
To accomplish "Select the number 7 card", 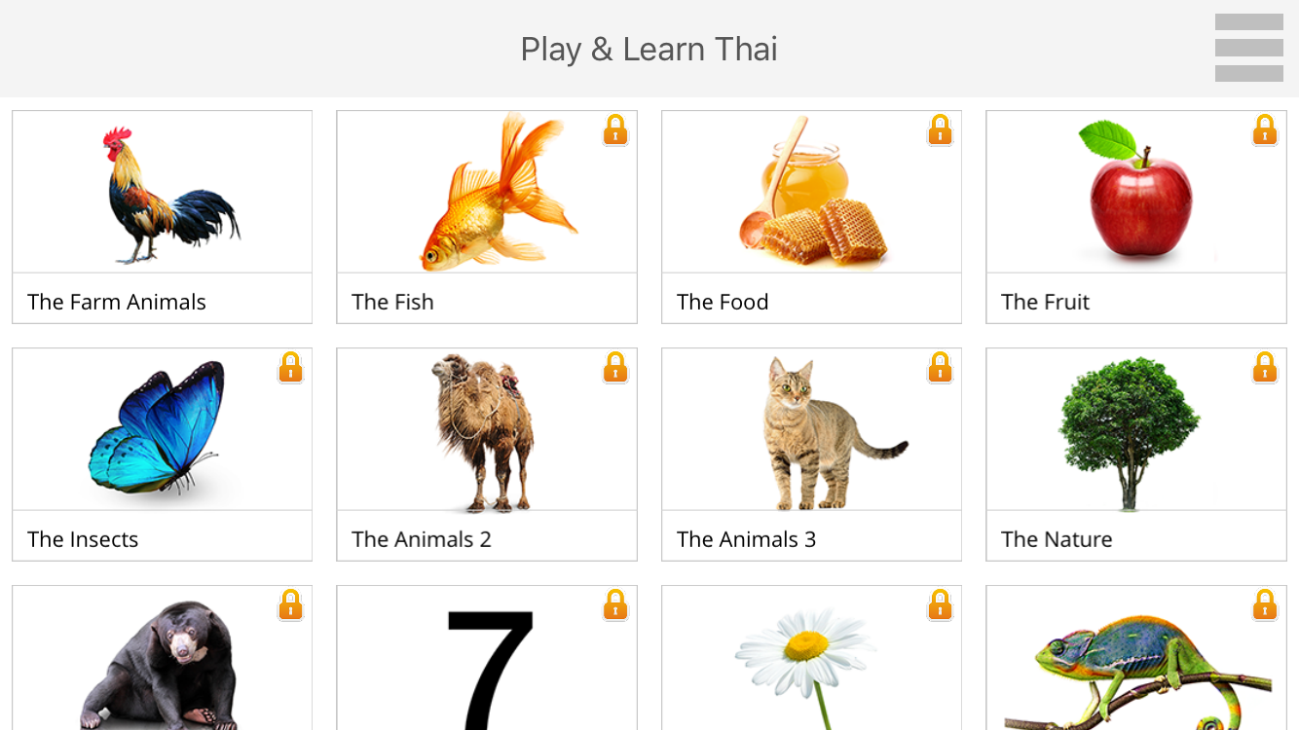I will (x=487, y=658).
